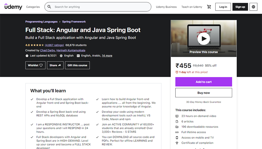Select Teach on Udemy
262x149 pixels.
(192, 7)
